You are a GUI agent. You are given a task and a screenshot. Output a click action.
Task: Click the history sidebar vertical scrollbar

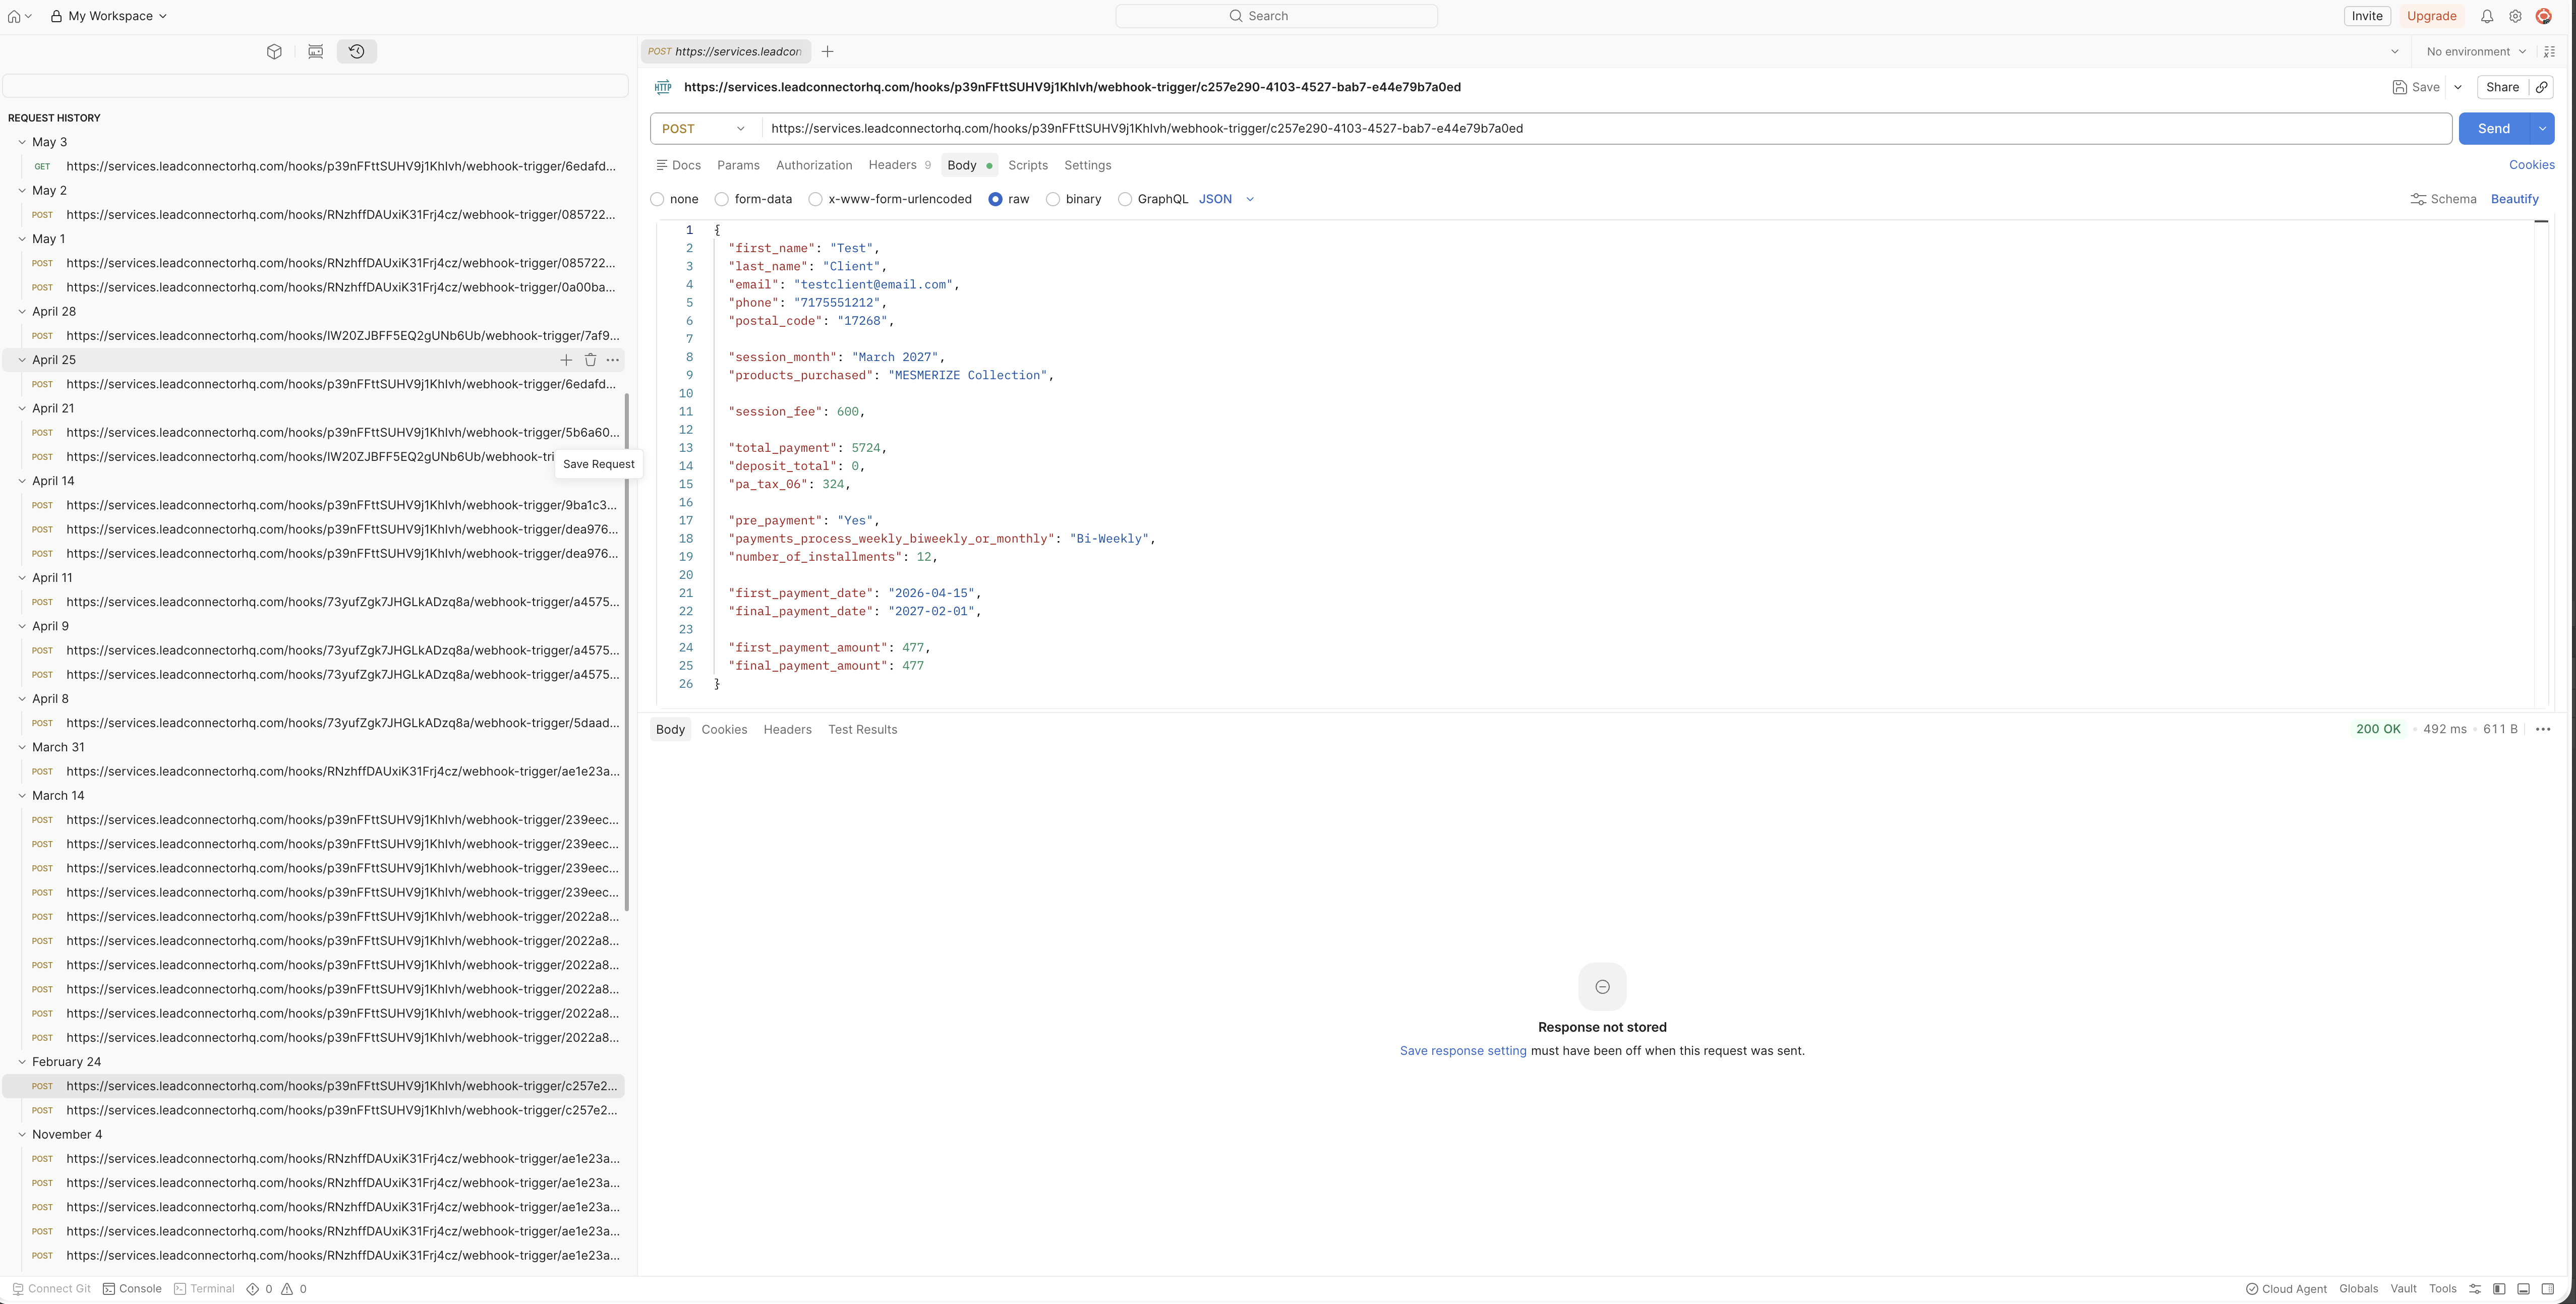(627, 651)
